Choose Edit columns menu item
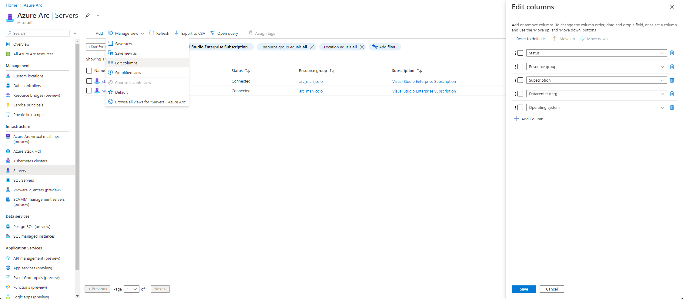 point(147,63)
